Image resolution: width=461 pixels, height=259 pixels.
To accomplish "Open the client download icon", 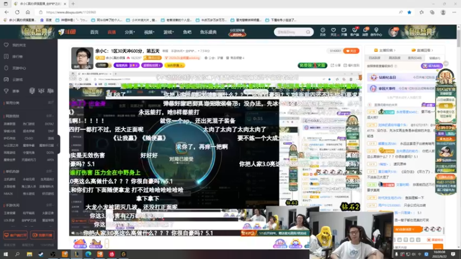I will [354, 32].
